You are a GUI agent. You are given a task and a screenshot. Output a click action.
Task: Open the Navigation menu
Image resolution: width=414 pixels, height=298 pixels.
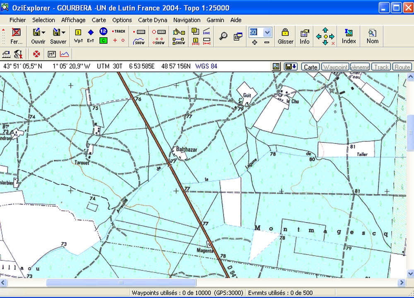187,20
